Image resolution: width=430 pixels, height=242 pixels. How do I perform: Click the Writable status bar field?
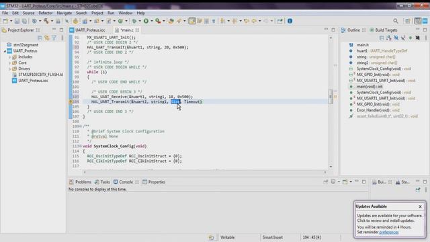click(x=227, y=237)
